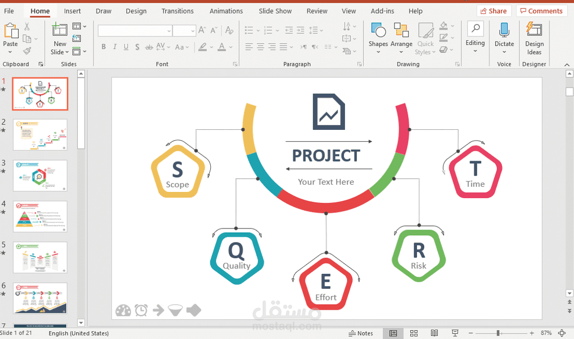Open the Animations ribbon tab
The image size is (574, 339).
226,10
